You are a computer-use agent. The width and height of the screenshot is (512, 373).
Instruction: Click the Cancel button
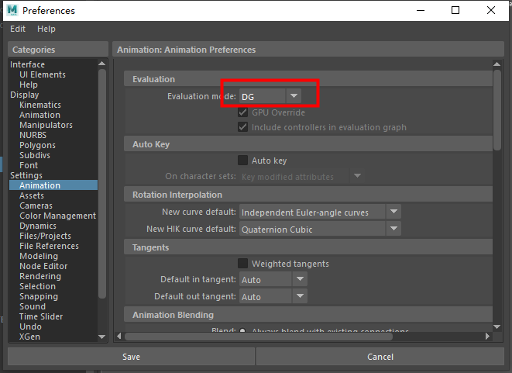pos(380,357)
